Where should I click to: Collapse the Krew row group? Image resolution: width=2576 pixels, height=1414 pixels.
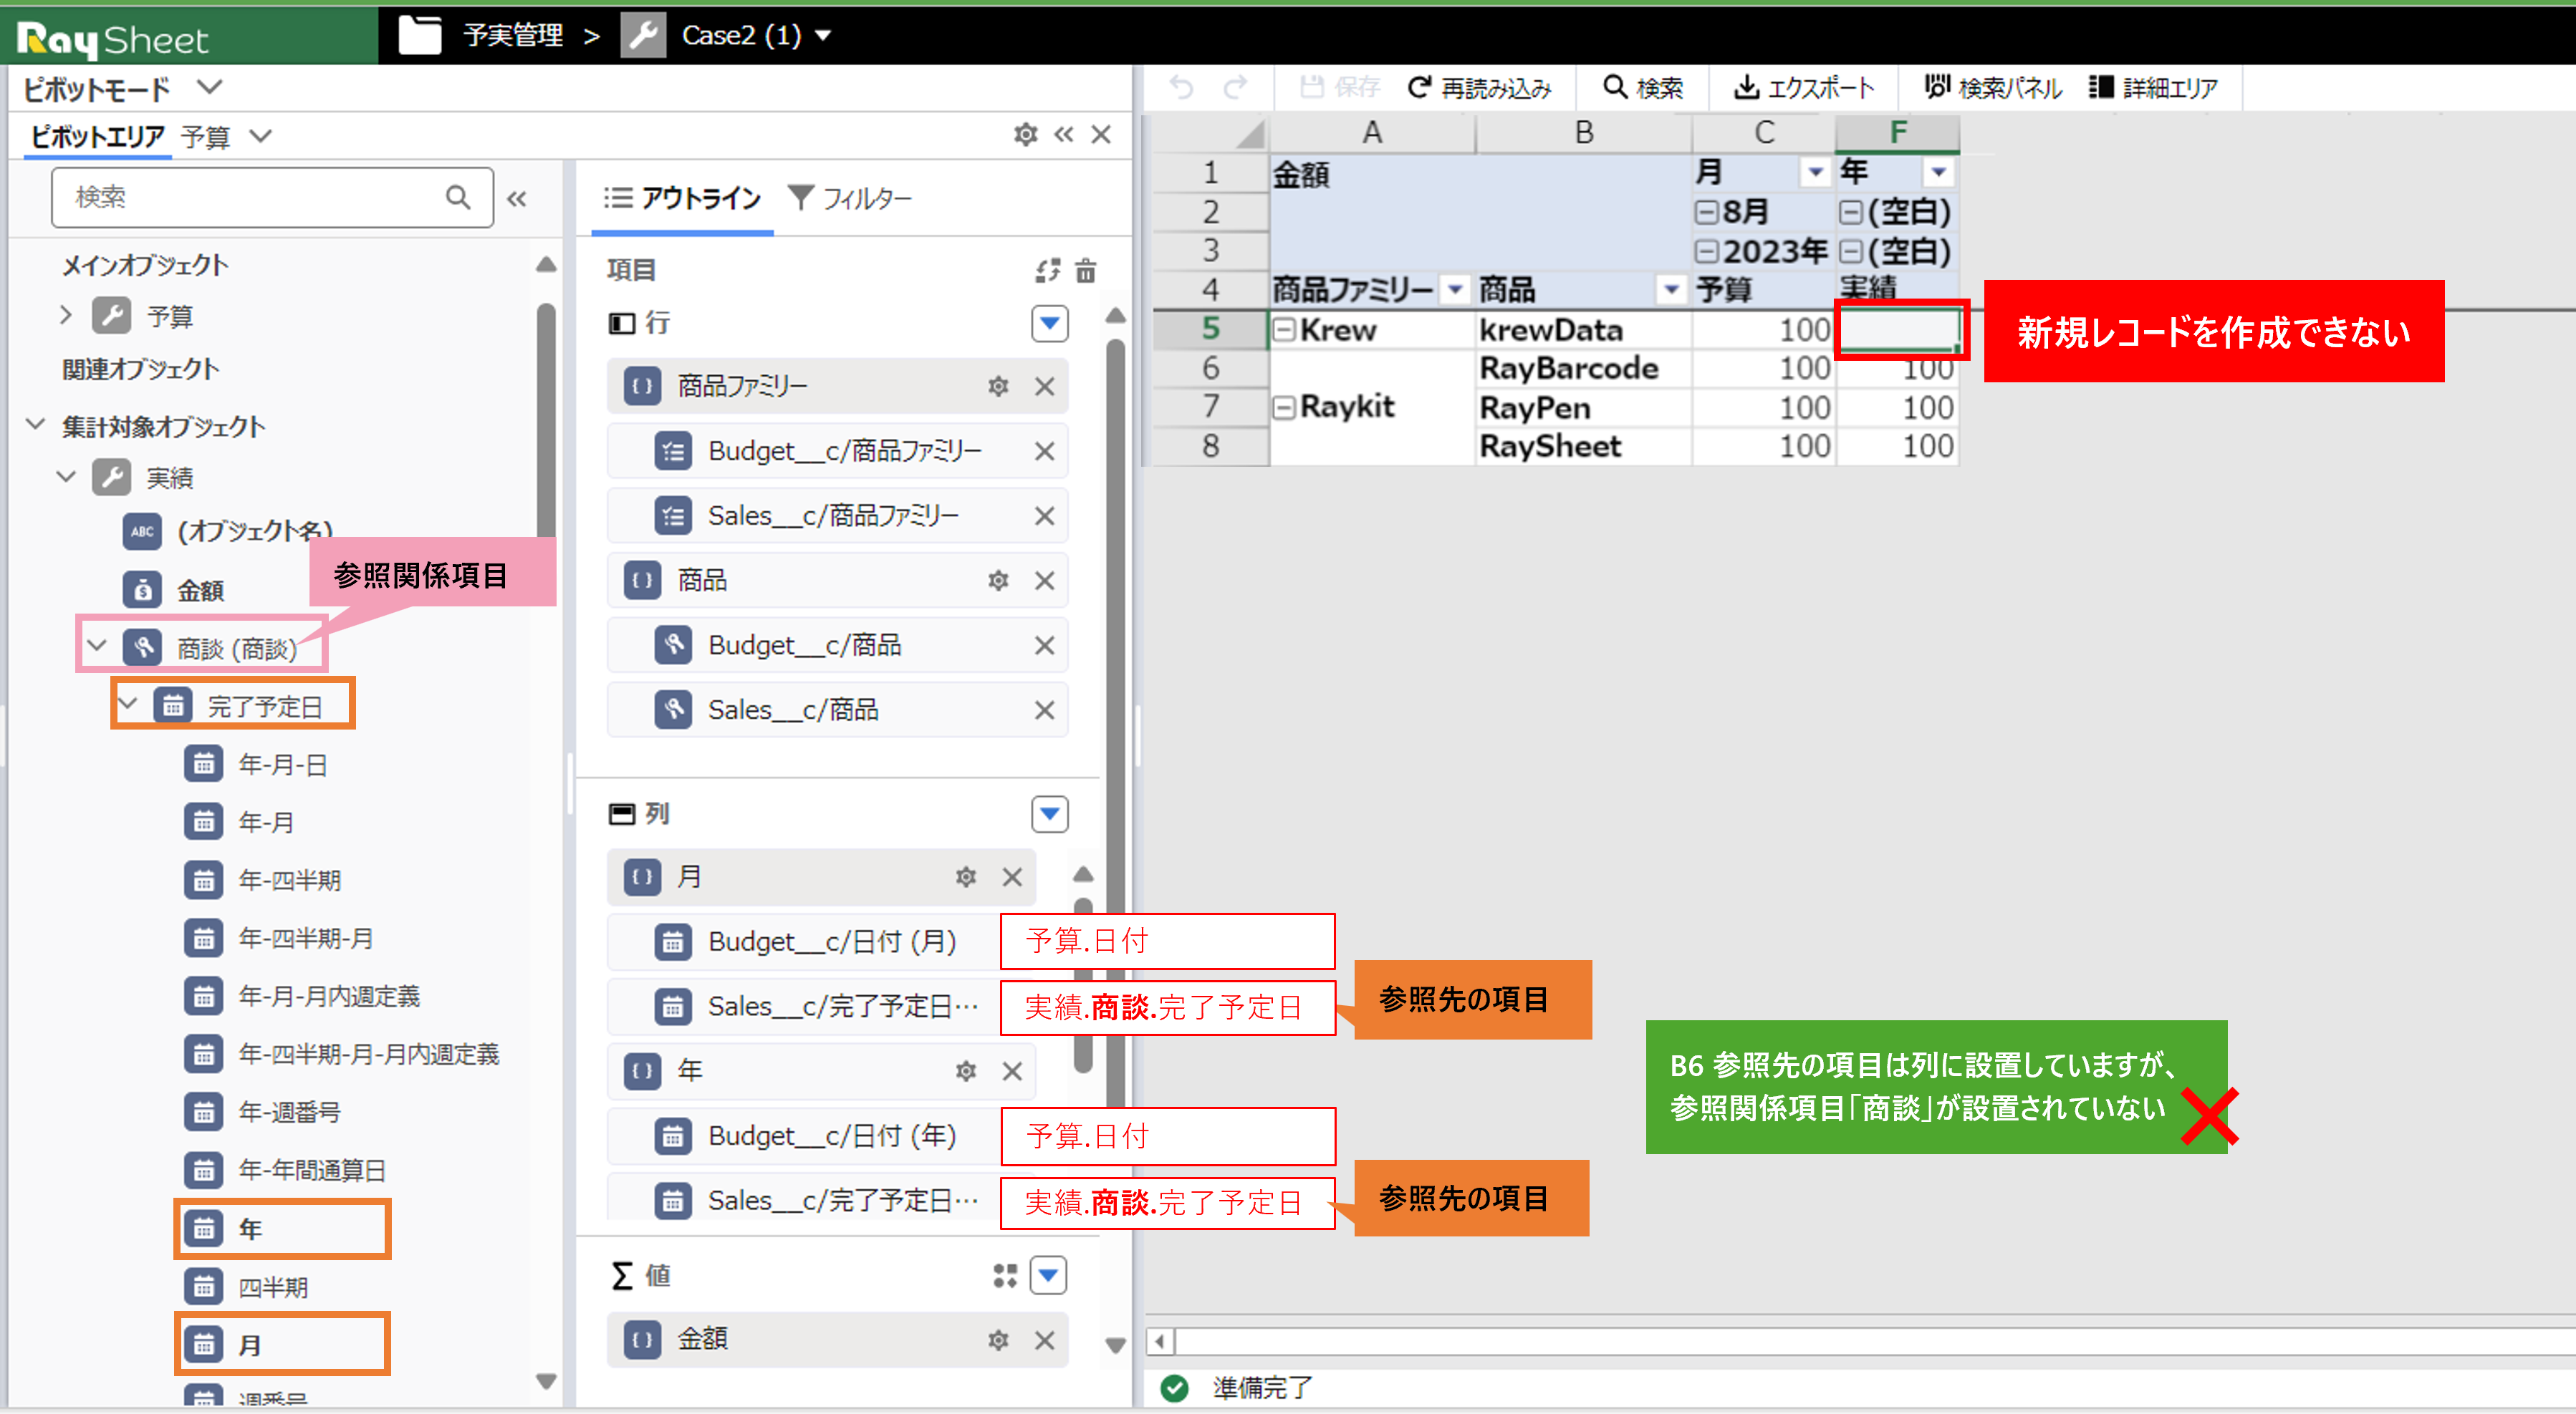pyautogui.click(x=1284, y=329)
